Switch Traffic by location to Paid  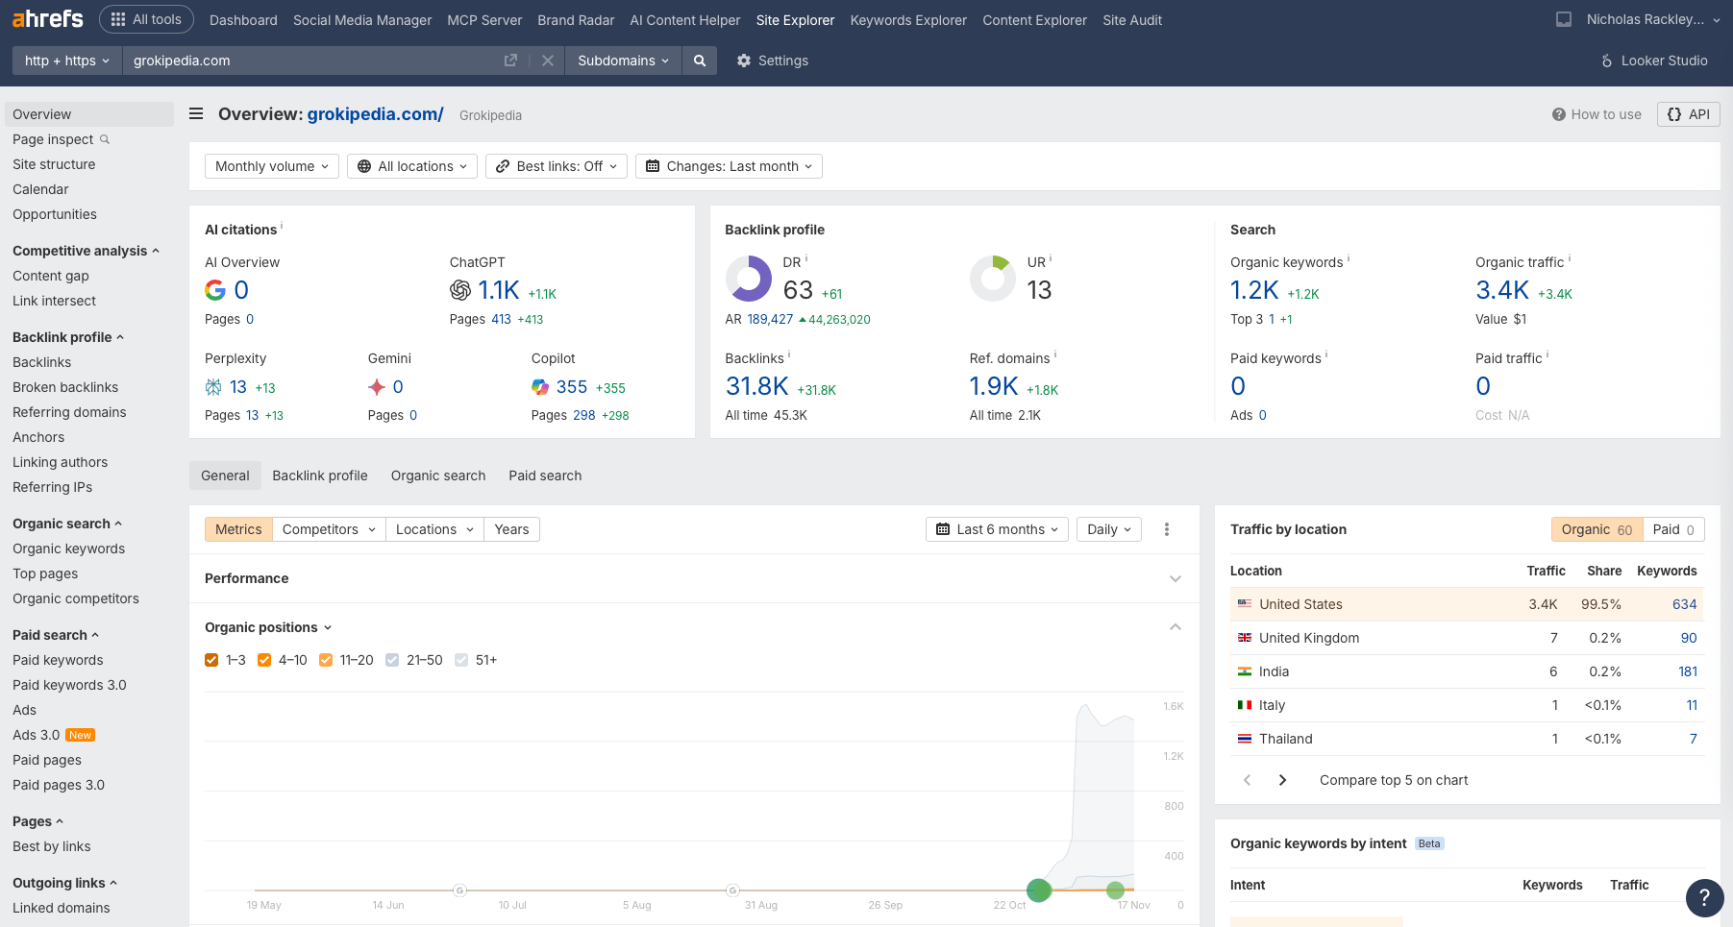[1672, 529]
